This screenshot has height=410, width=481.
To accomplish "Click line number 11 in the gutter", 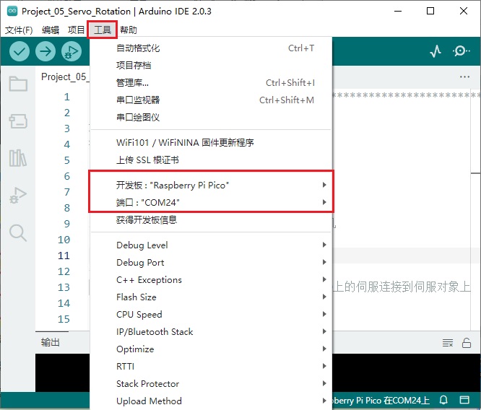I will (64, 256).
